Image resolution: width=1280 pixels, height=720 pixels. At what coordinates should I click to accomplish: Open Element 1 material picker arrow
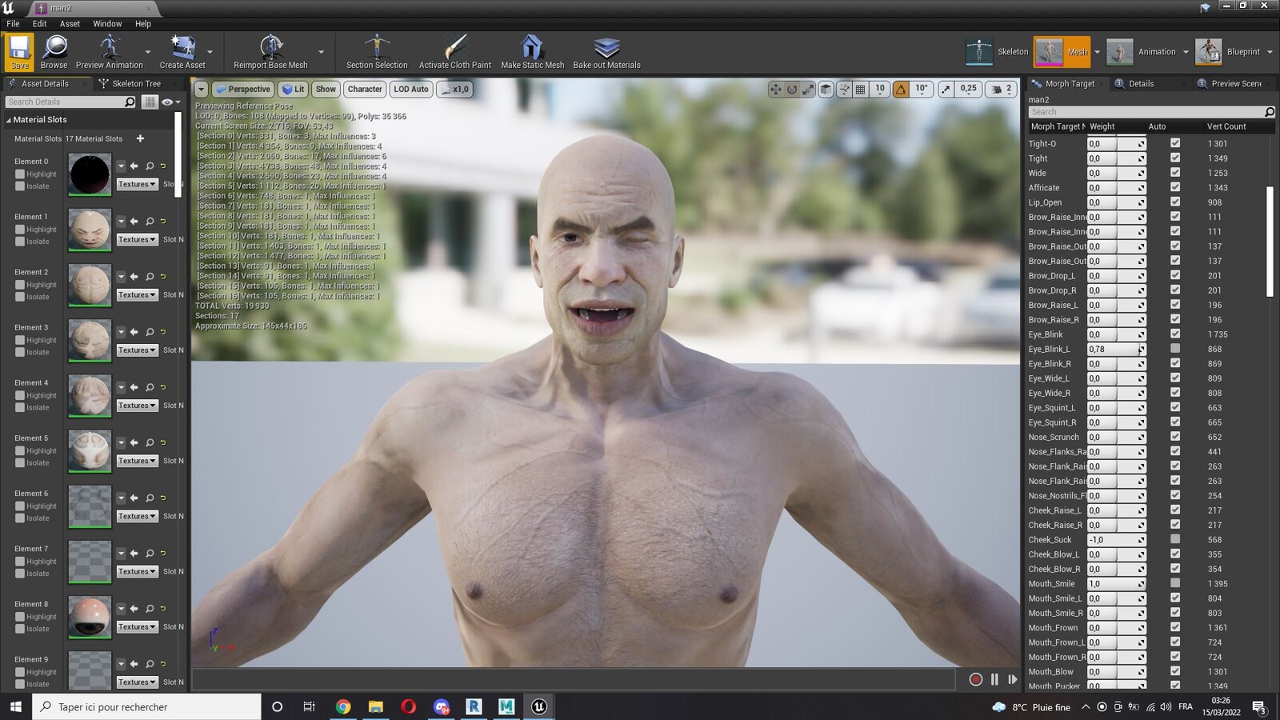121,221
